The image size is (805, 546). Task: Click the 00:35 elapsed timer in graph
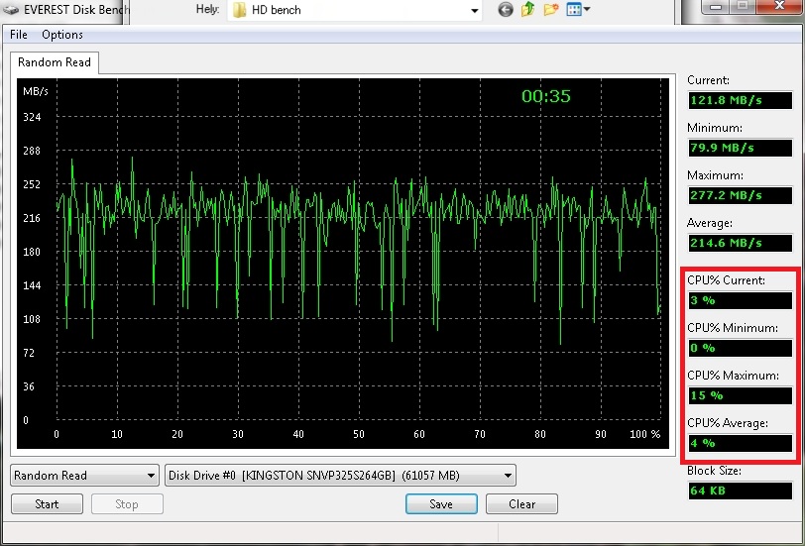tap(545, 96)
